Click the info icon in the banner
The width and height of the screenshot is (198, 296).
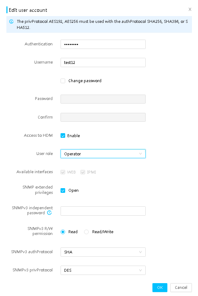coord(11,21)
